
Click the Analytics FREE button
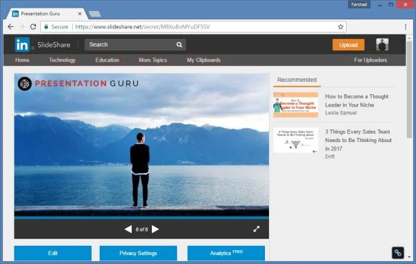click(x=226, y=253)
